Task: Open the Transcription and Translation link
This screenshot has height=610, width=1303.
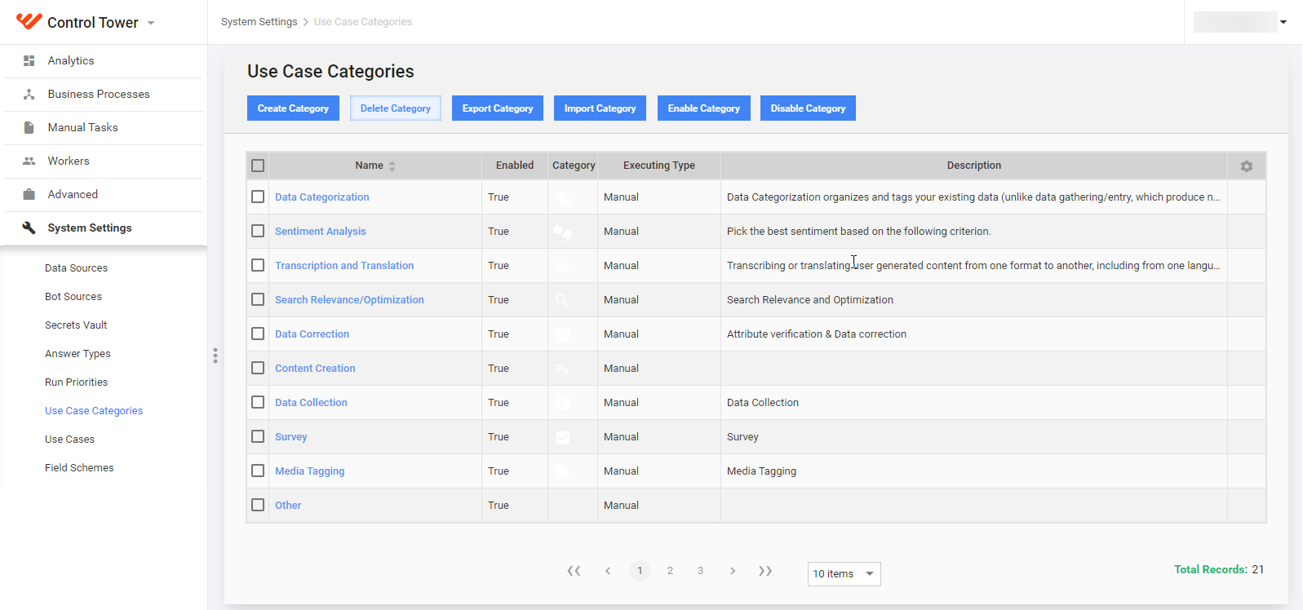Action: 344,266
